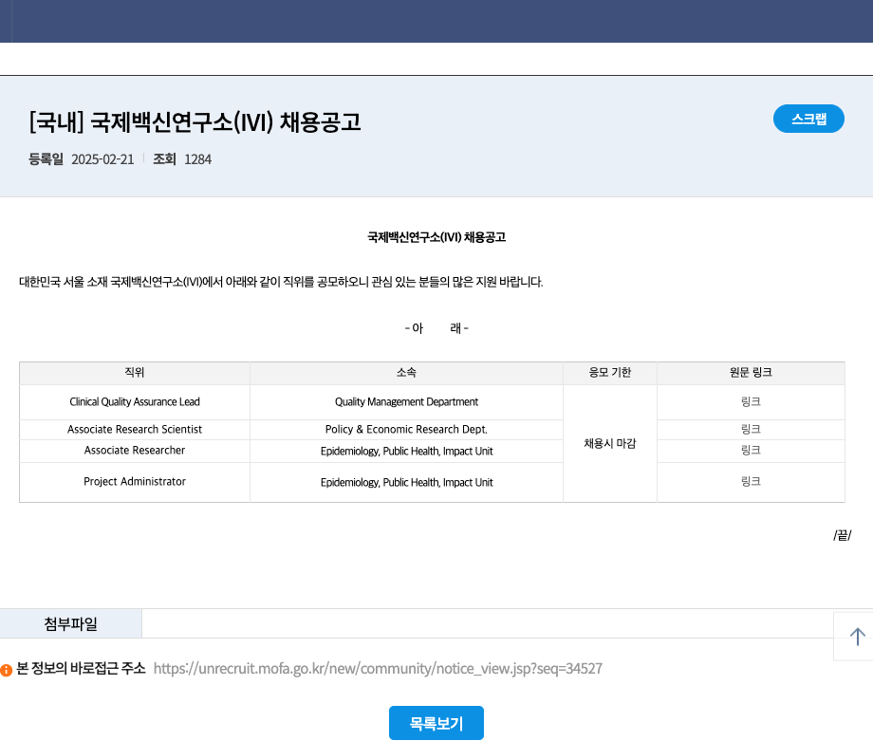Viewport: 873px width, 741px height.
Task: Click the 등록일 label
Action: coord(46,159)
